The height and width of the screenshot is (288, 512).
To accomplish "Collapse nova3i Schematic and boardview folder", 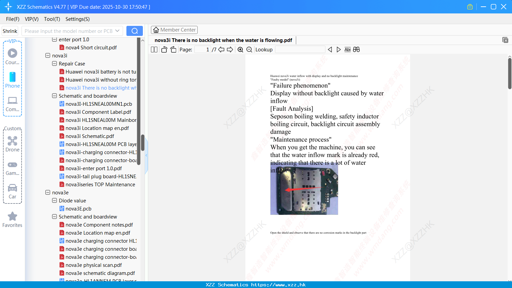I will coord(54,96).
